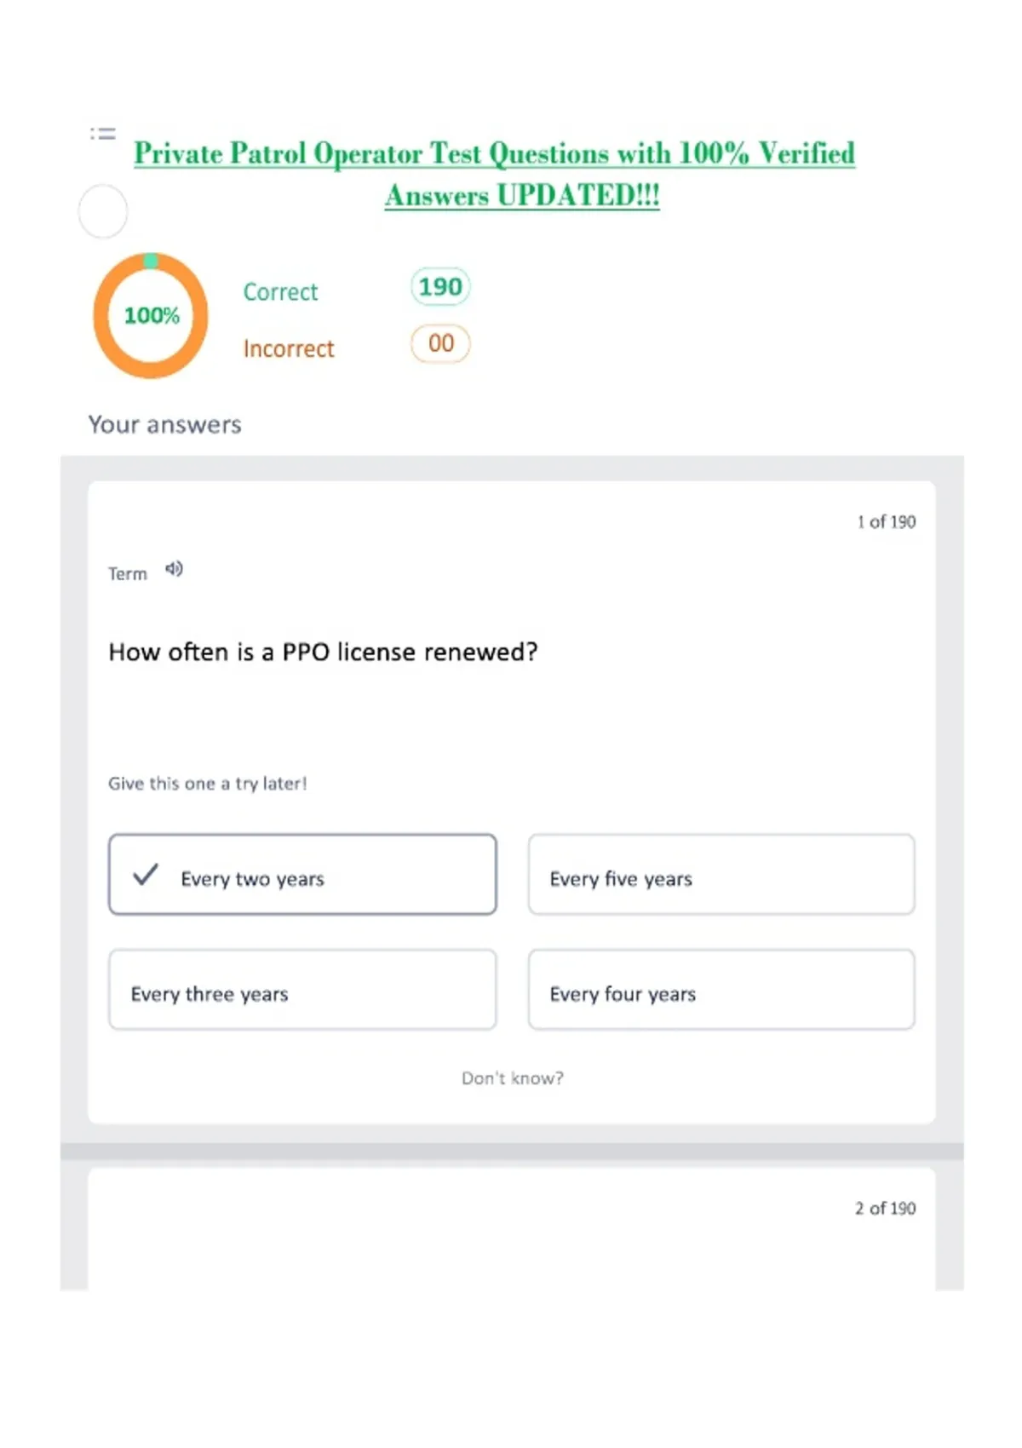Select the 'Every two years' answer

pos(302,875)
